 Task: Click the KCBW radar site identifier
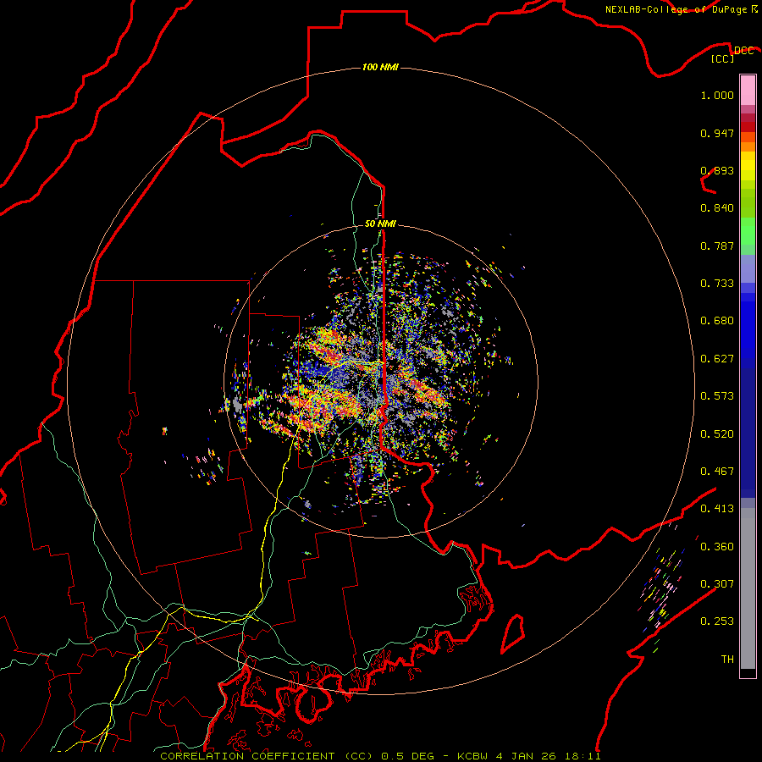[x=474, y=756]
